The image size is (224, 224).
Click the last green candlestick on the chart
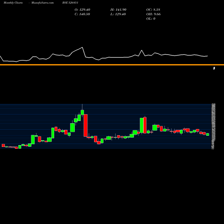pos(207,134)
